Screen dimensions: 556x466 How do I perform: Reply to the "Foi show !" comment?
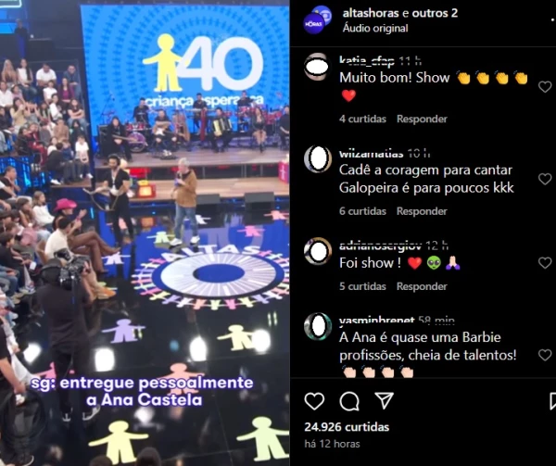(422, 286)
